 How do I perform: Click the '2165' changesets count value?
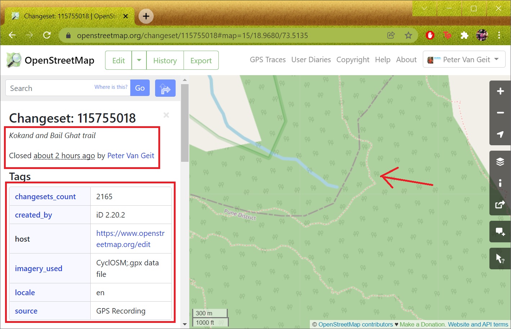point(104,197)
